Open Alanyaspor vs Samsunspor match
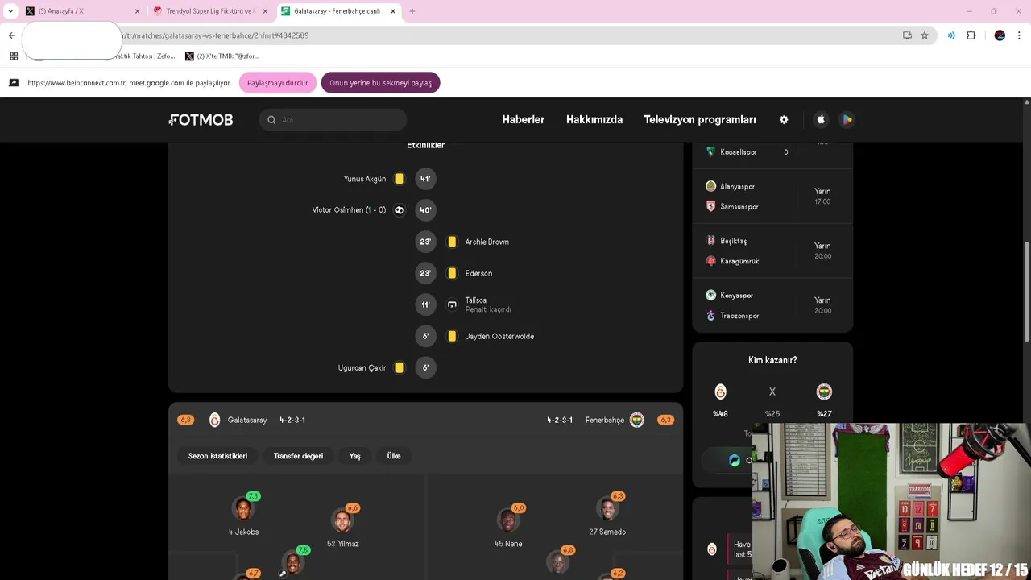Image resolution: width=1031 pixels, height=580 pixels. tap(772, 197)
